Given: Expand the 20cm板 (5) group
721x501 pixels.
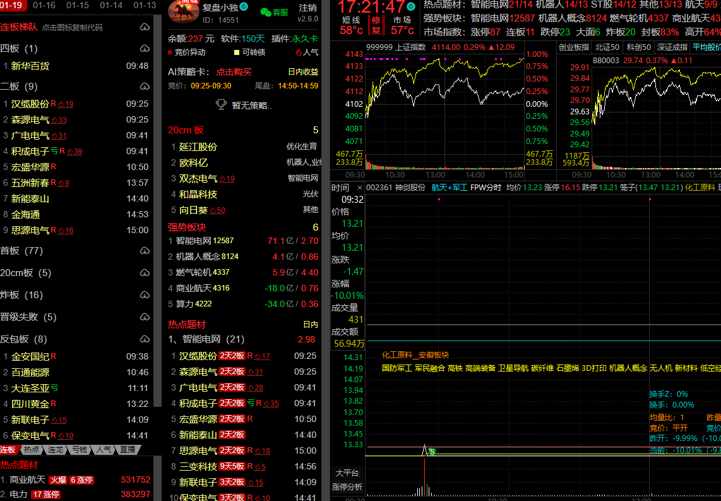Looking at the screenshot, I should [25, 273].
